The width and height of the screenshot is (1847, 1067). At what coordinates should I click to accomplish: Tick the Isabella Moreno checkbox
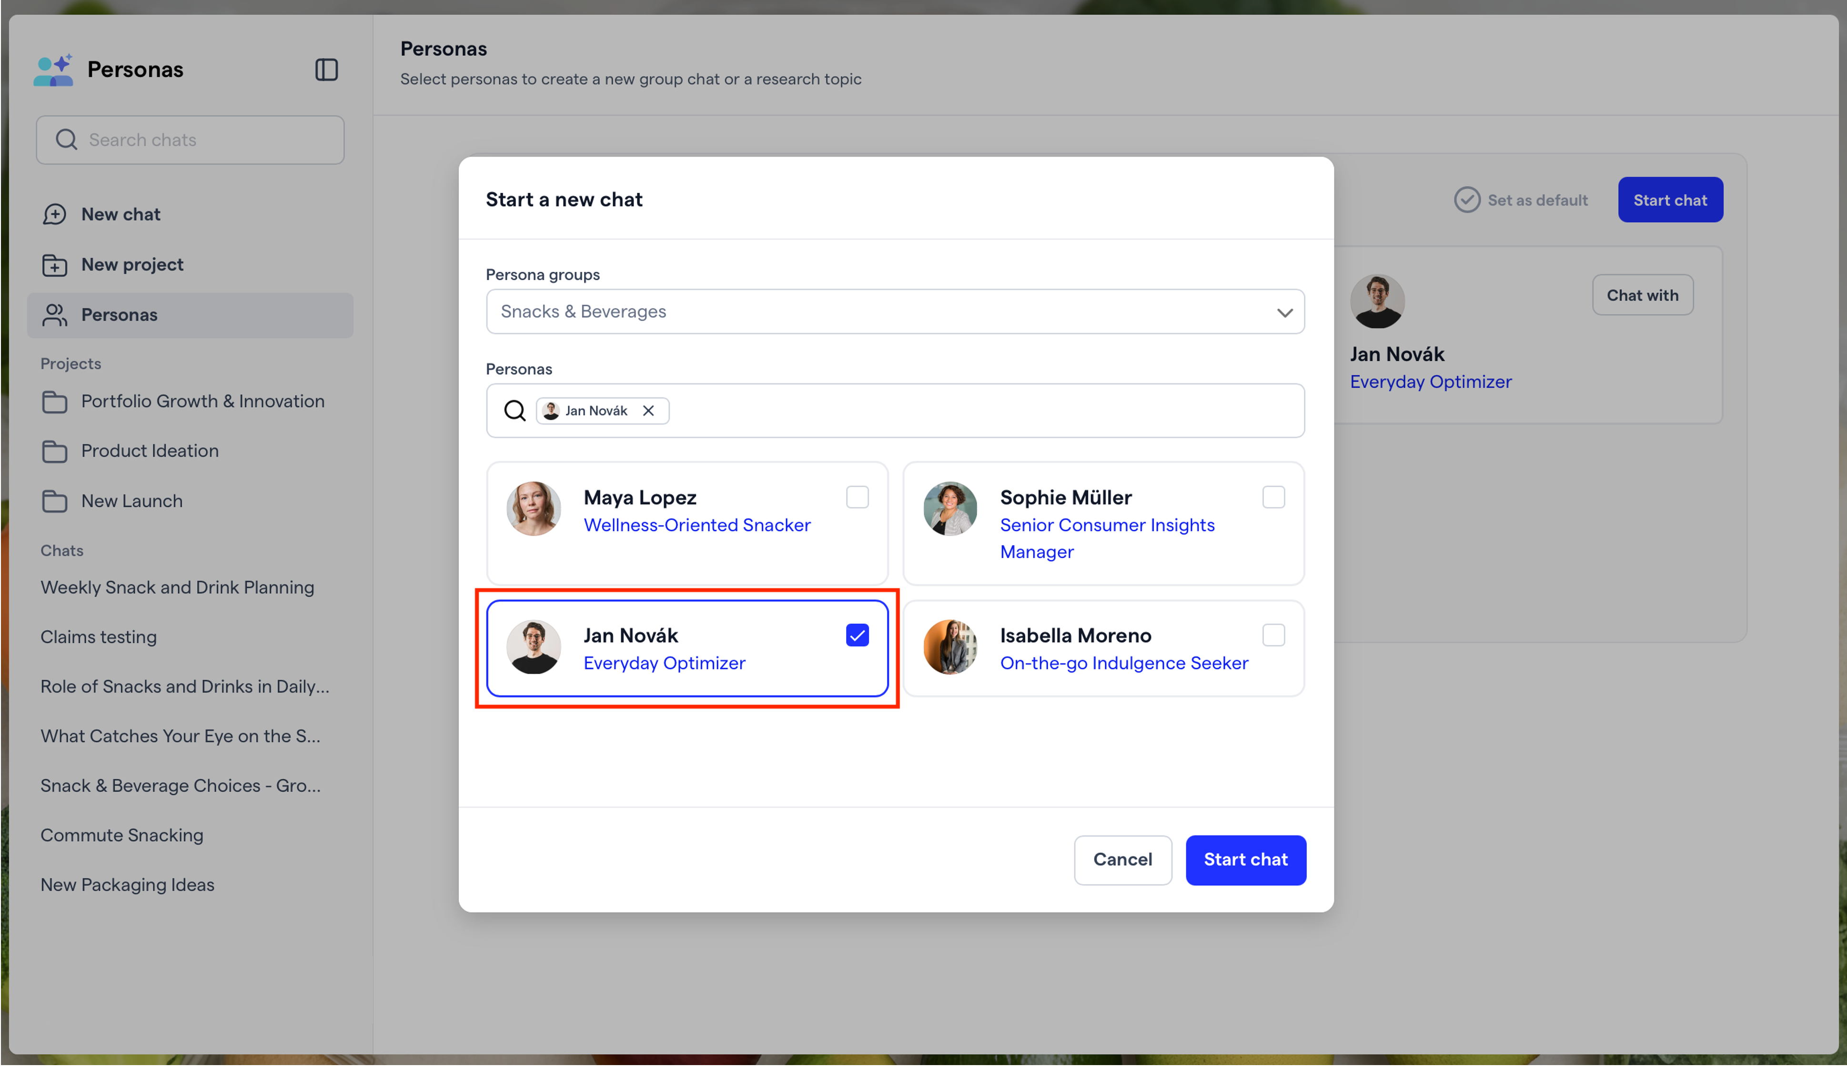[x=1273, y=635]
